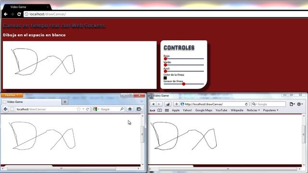Show all bookmarks in Safari
The height and width of the screenshot is (173, 308).
click(159, 111)
